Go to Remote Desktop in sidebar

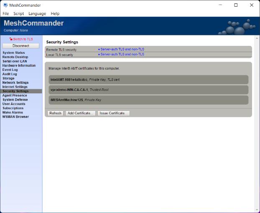coord(16,57)
